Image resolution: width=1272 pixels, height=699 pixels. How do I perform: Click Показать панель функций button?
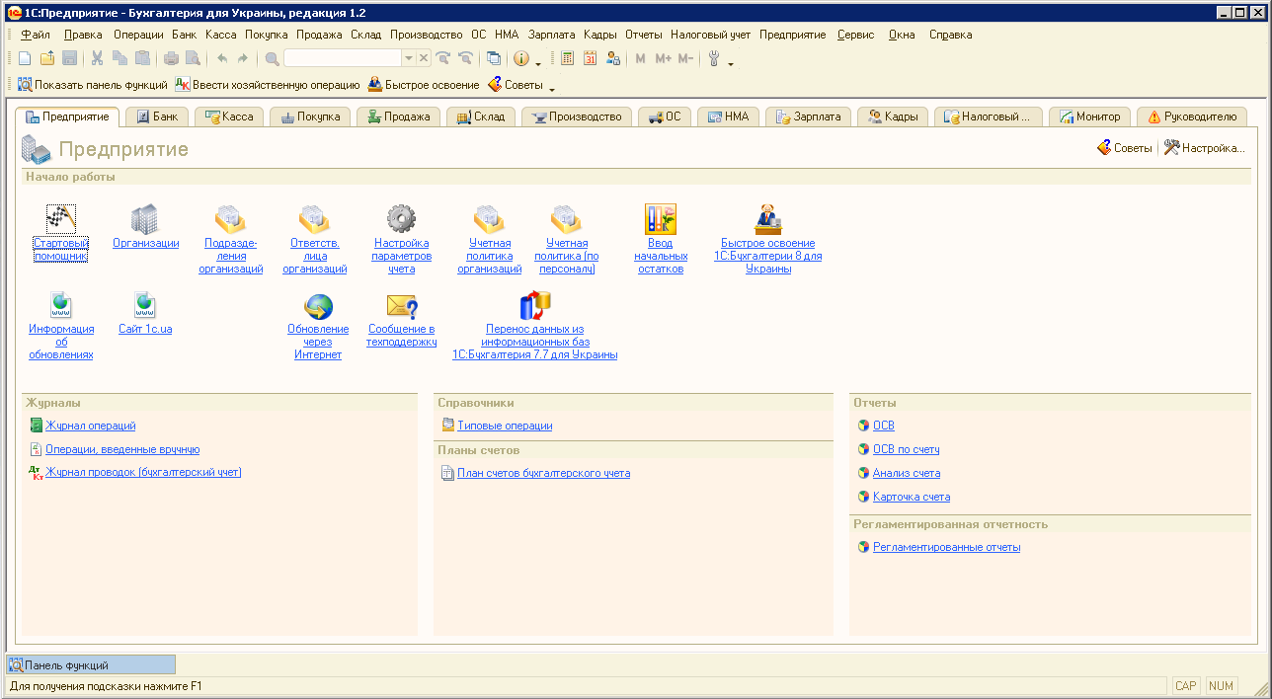(x=93, y=85)
